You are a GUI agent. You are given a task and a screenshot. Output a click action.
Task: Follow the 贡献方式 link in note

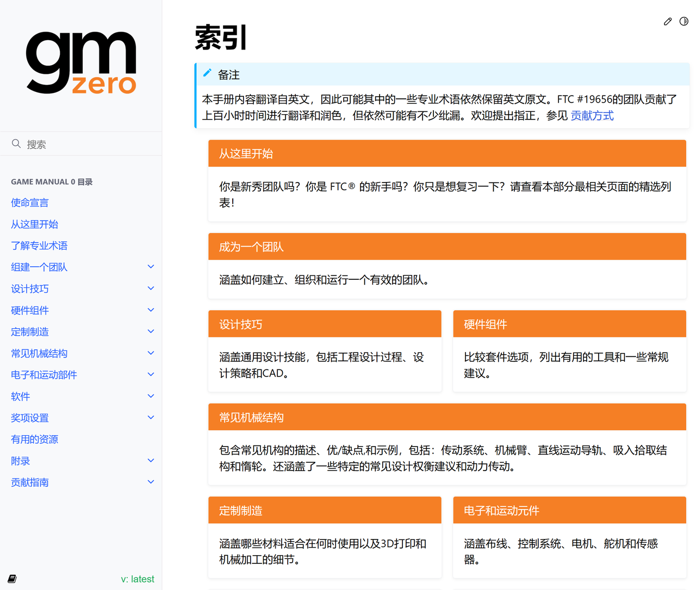tap(592, 116)
